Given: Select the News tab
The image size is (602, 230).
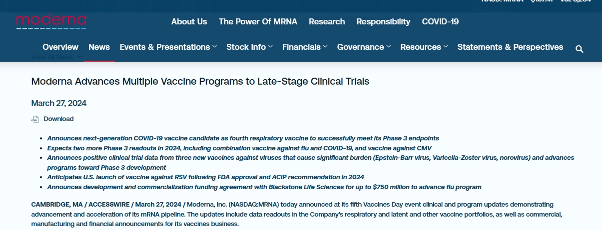Looking at the screenshot, I should click(x=99, y=47).
